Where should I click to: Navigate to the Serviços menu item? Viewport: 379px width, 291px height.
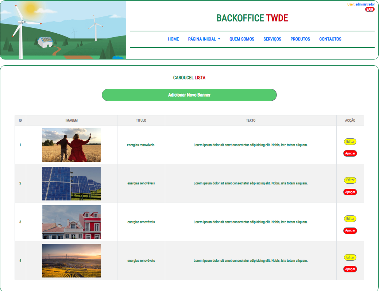pyautogui.click(x=272, y=39)
